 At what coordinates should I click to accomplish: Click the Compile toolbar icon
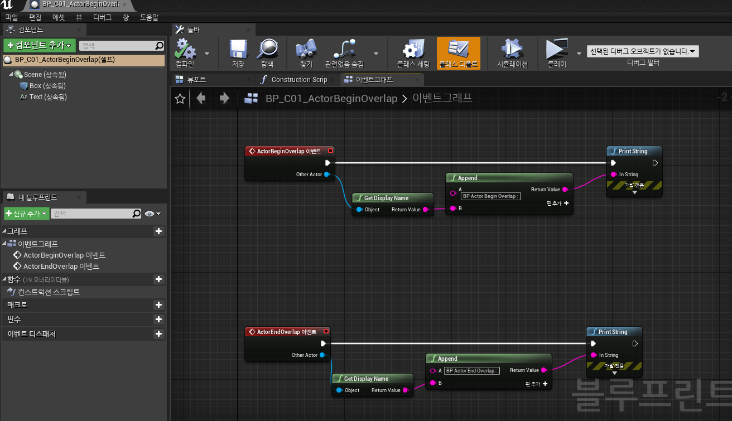tap(185, 49)
